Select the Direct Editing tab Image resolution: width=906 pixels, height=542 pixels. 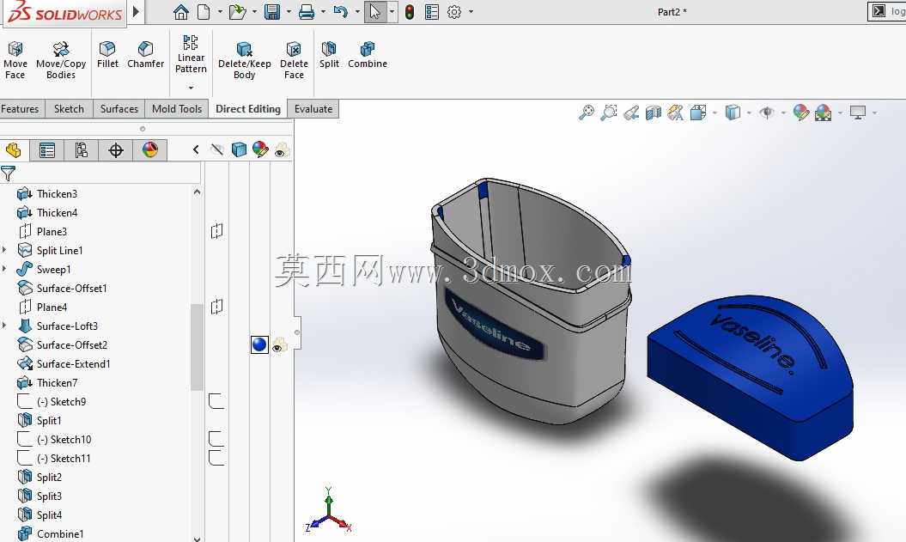point(248,108)
